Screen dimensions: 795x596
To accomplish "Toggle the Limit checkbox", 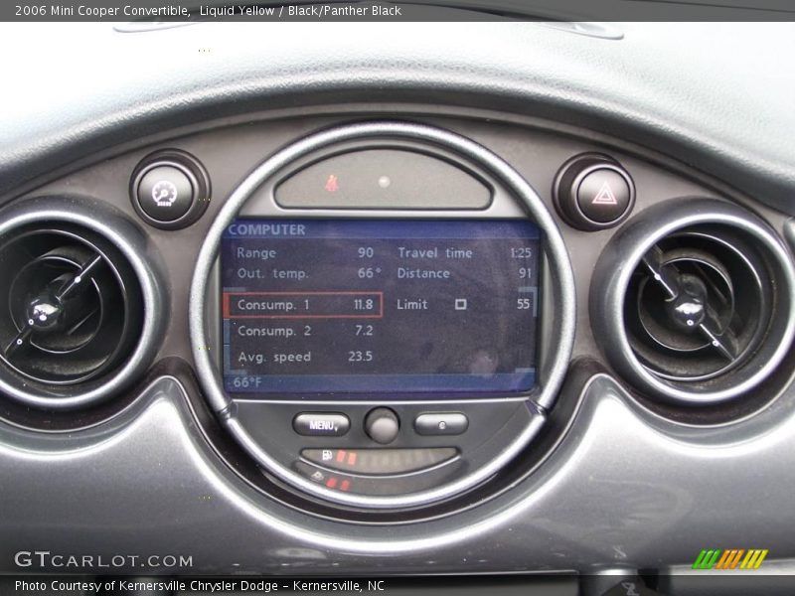I will [460, 304].
